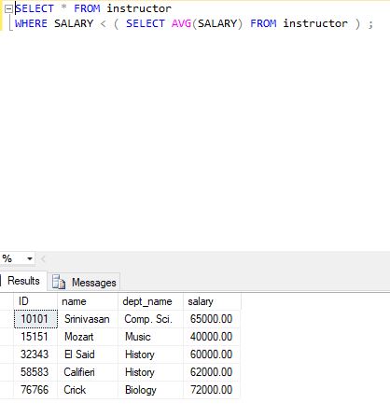Select History cell in Califieri row
Screen dimensions: 390x417
[150, 372]
